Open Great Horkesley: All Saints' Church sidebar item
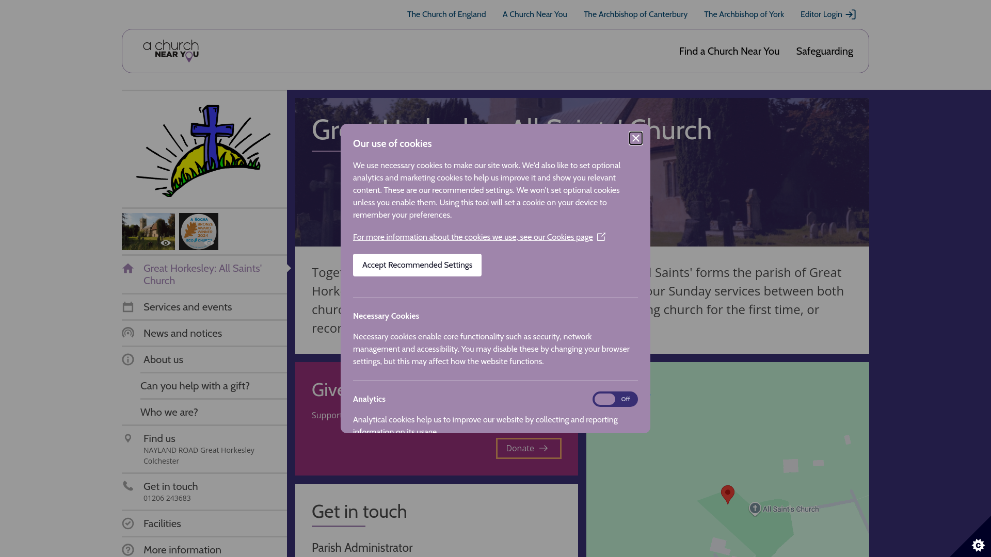 (x=204, y=274)
